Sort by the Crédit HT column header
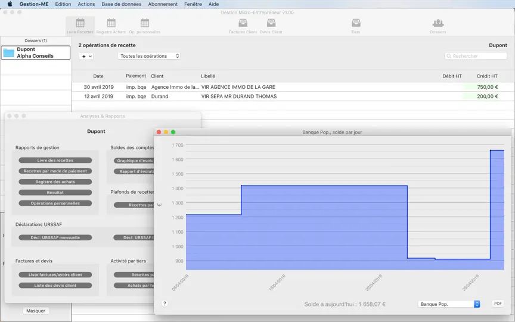 pyautogui.click(x=487, y=76)
